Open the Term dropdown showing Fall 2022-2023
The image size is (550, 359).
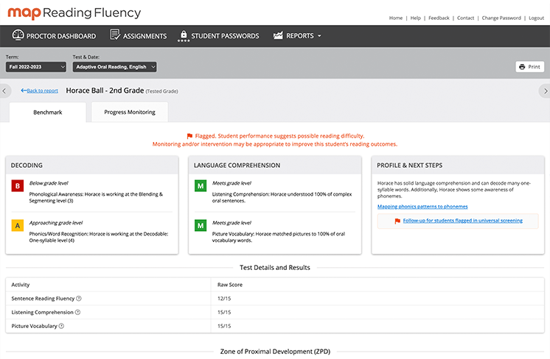[x=36, y=67]
